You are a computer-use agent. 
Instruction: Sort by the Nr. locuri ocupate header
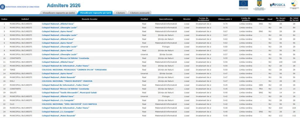coord(280,19)
